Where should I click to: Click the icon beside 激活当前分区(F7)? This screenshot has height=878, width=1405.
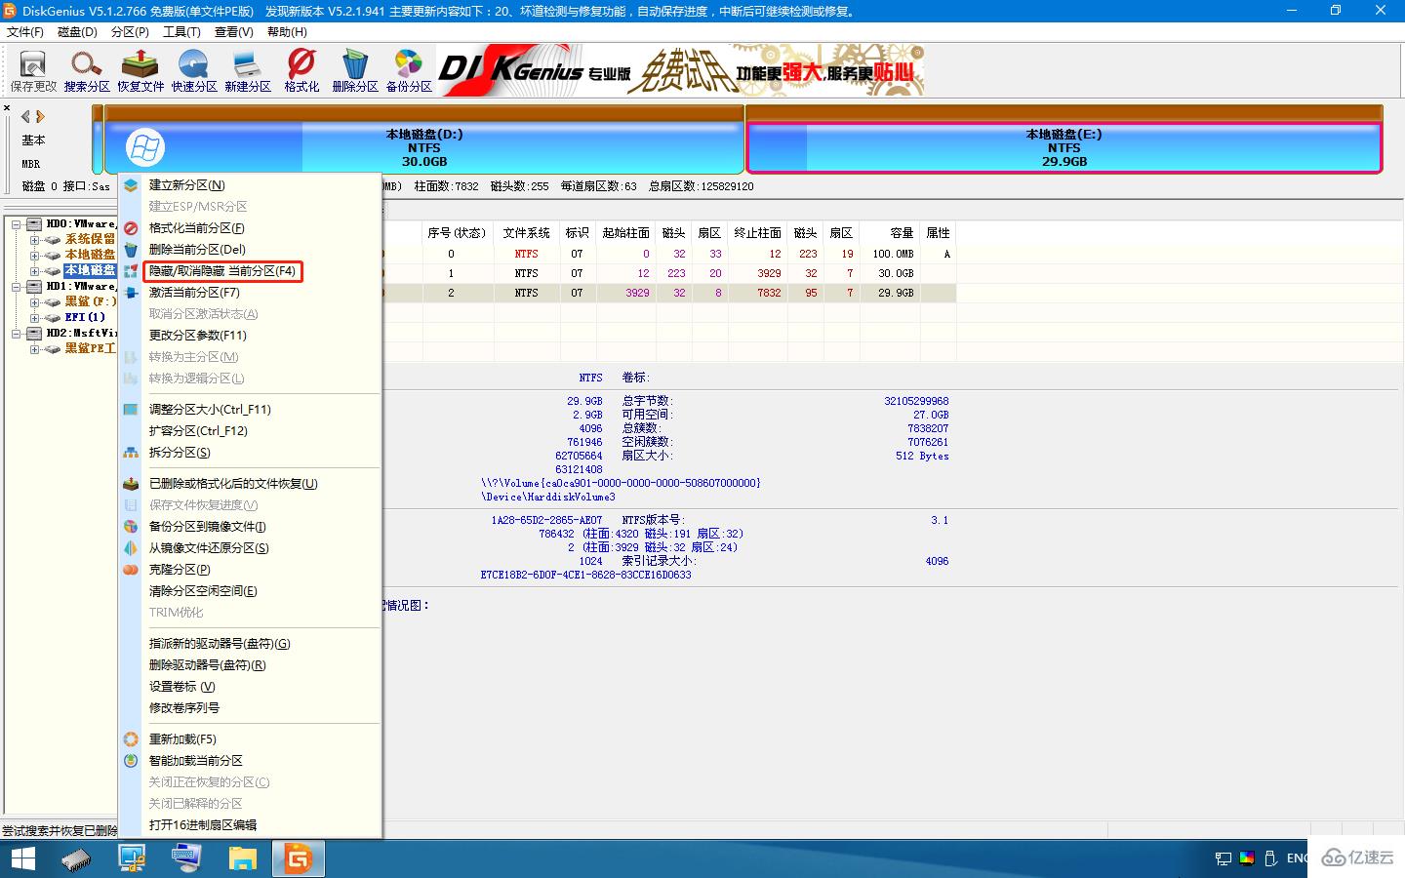(131, 293)
